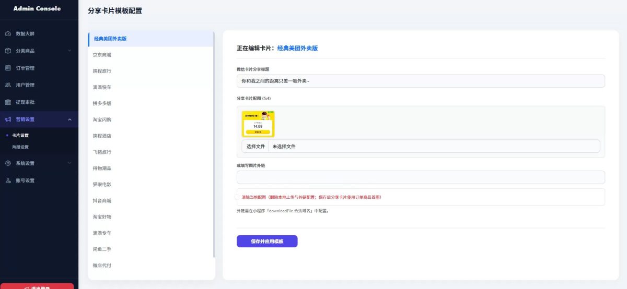
Task: Select the 经典美团外卖版 template
Action: pyautogui.click(x=150, y=39)
